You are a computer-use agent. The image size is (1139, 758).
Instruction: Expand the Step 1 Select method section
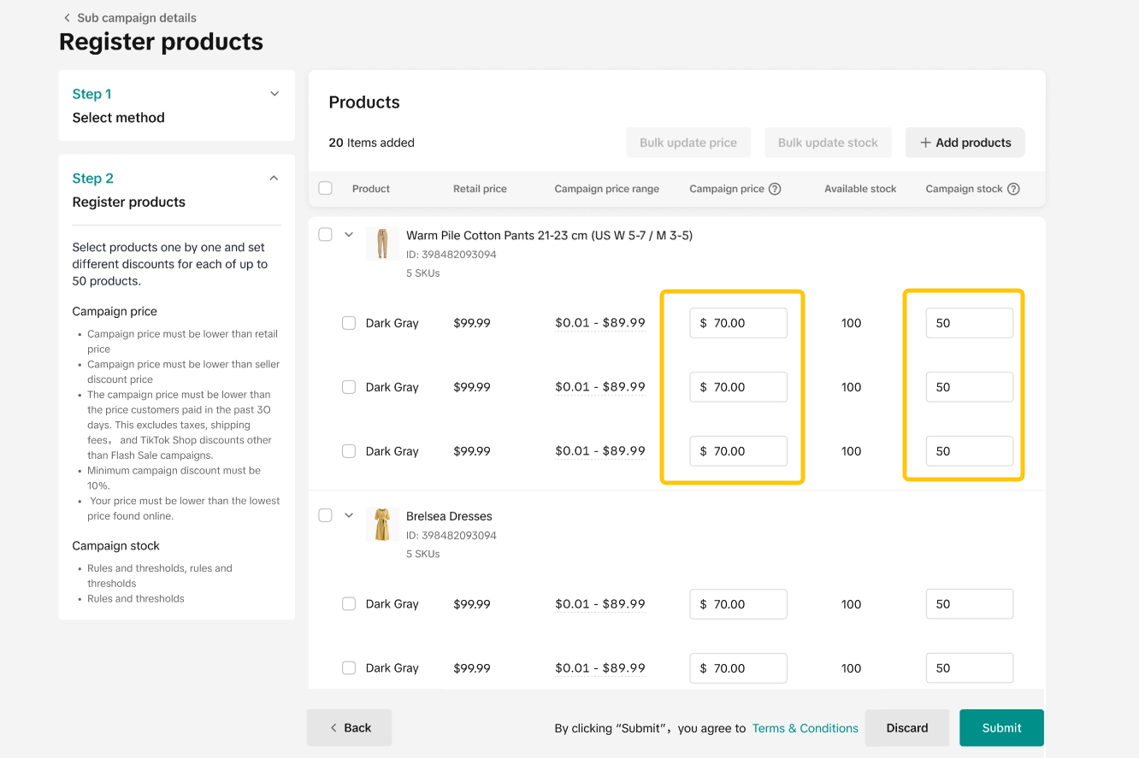point(274,94)
